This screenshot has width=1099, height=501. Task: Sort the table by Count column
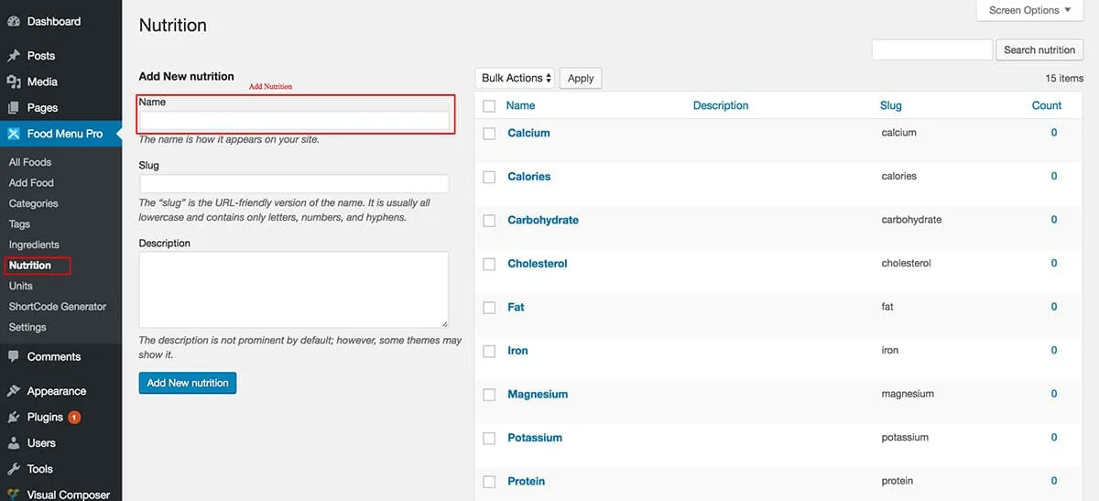point(1046,105)
